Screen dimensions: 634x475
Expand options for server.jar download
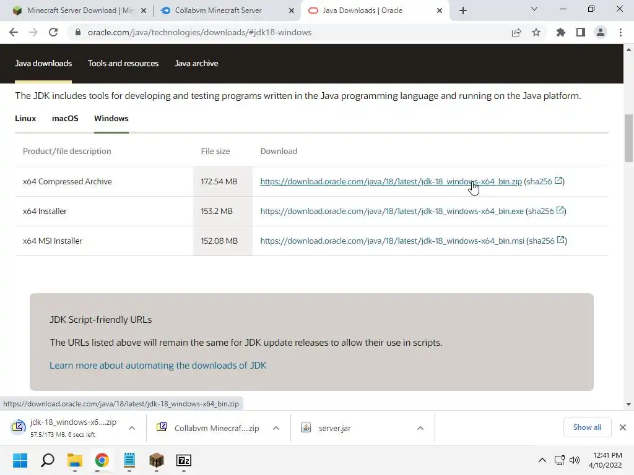420,428
